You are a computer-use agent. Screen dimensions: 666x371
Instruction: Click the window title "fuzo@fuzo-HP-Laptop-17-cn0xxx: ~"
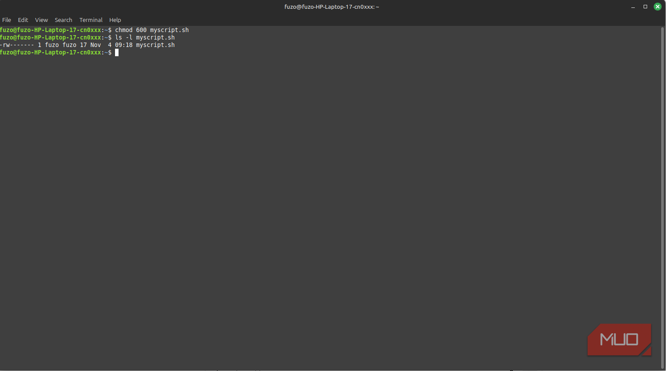(332, 7)
